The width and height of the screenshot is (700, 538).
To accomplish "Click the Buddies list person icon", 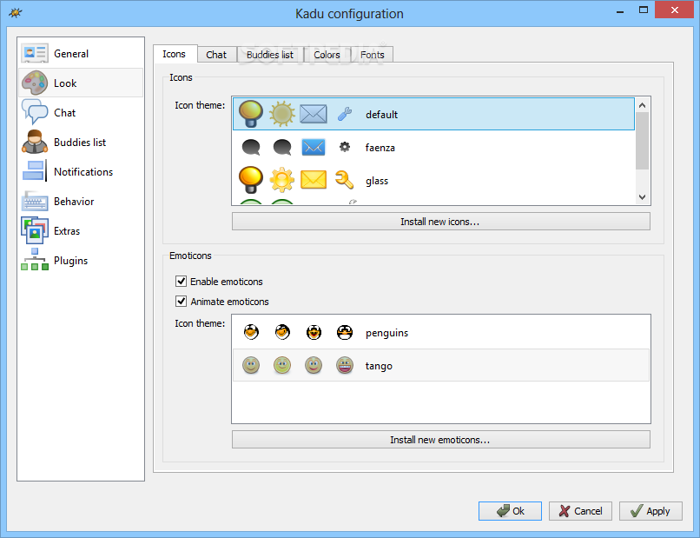I will [35, 142].
